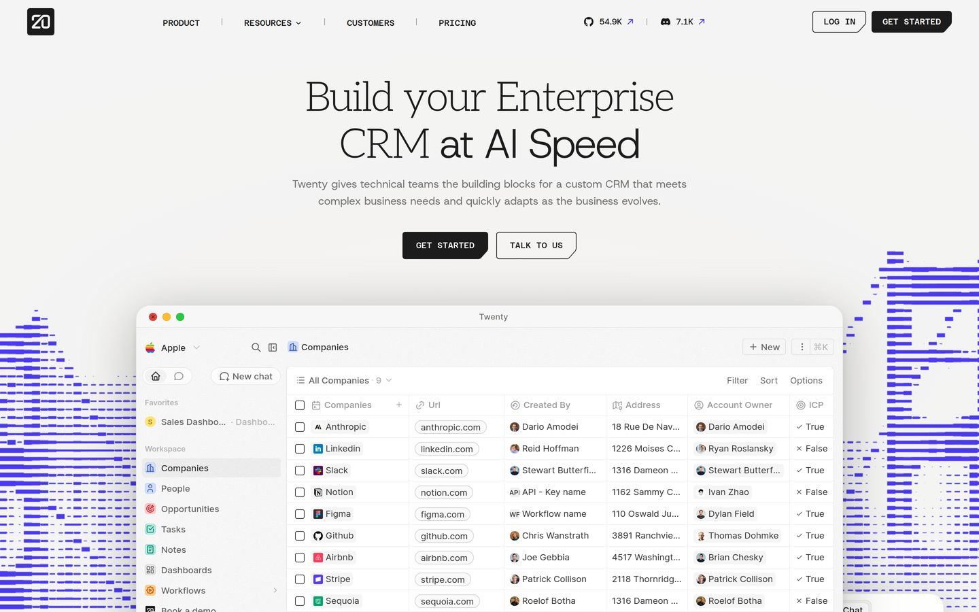
Task: Click the Log In button
Action: coord(839,22)
